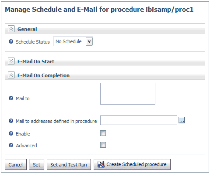The image size is (210, 173).
Task: Click the Set button
Action: click(x=37, y=164)
